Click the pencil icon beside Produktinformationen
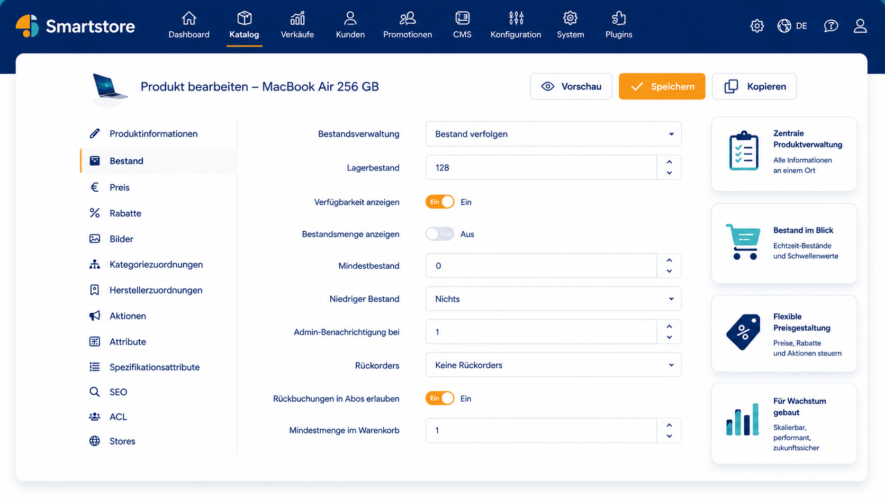 (95, 133)
